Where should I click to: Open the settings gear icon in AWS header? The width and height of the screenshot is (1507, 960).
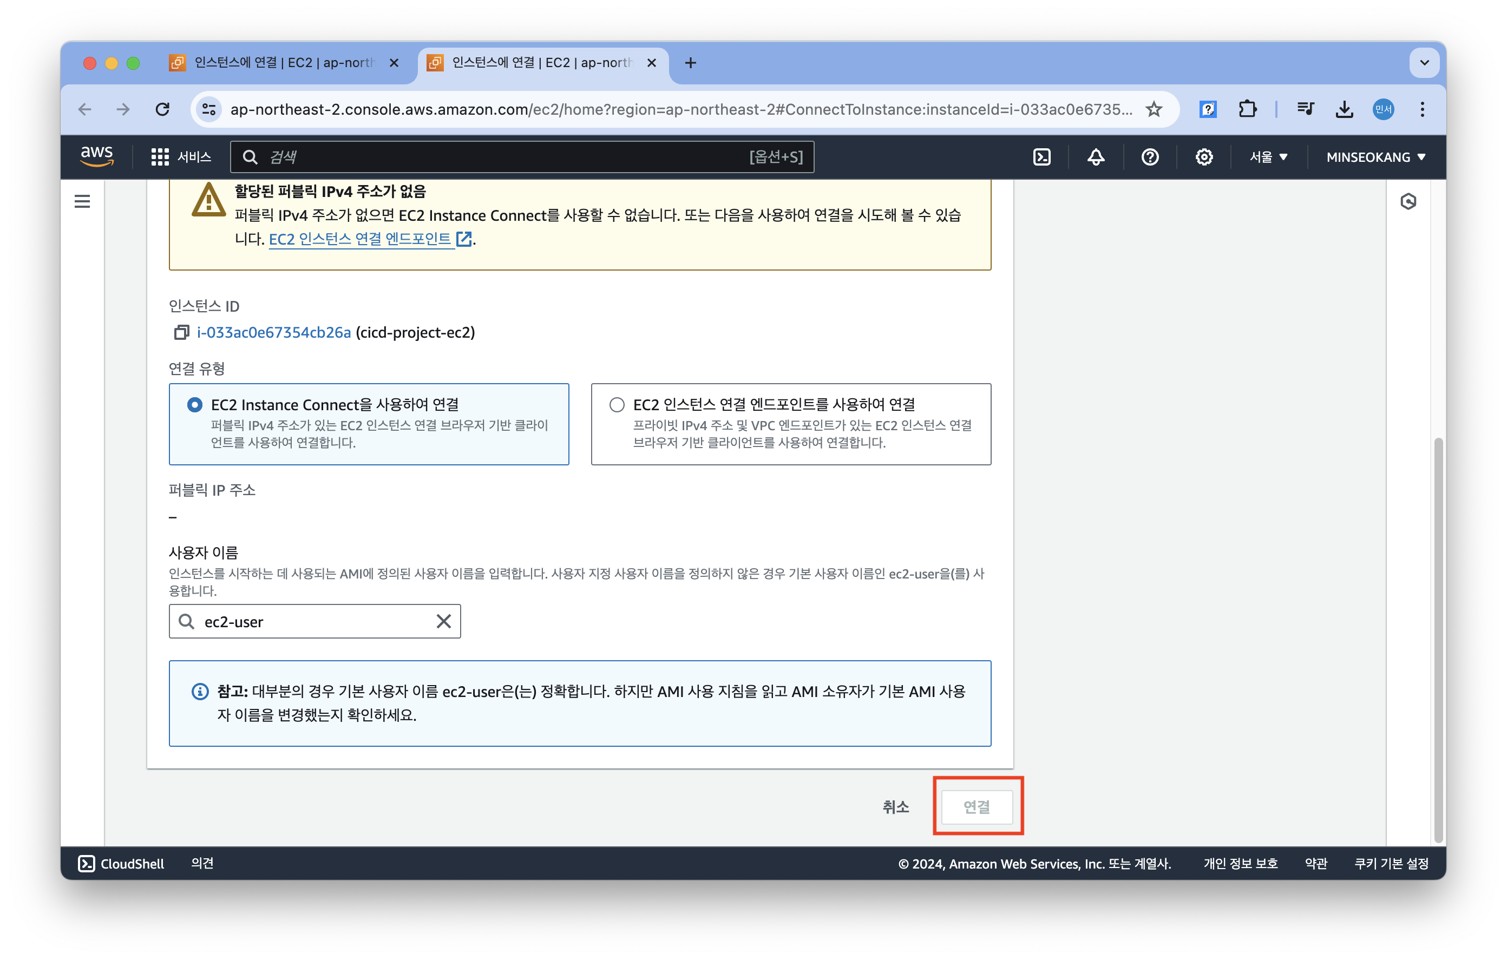[1203, 157]
